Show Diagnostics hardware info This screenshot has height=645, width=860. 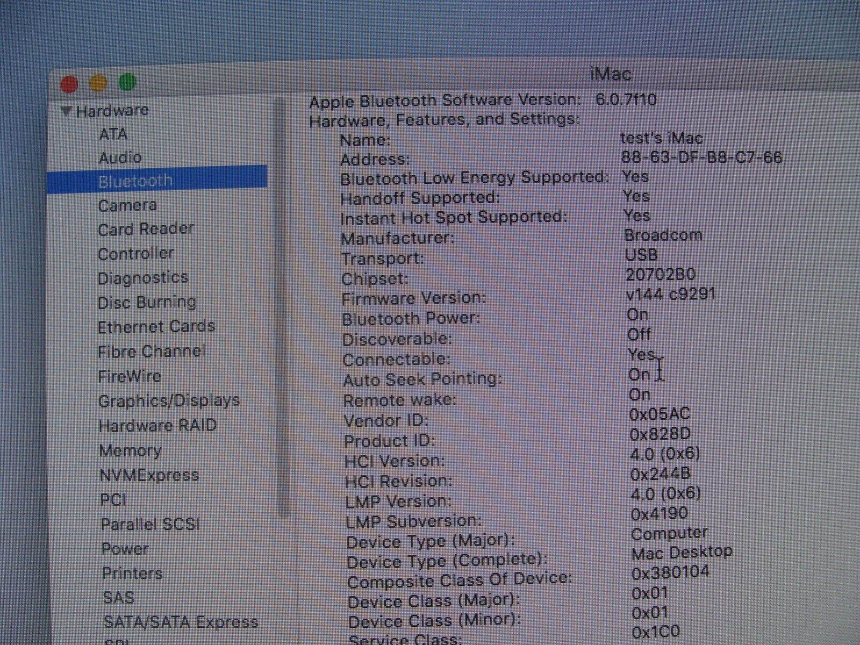click(x=143, y=278)
